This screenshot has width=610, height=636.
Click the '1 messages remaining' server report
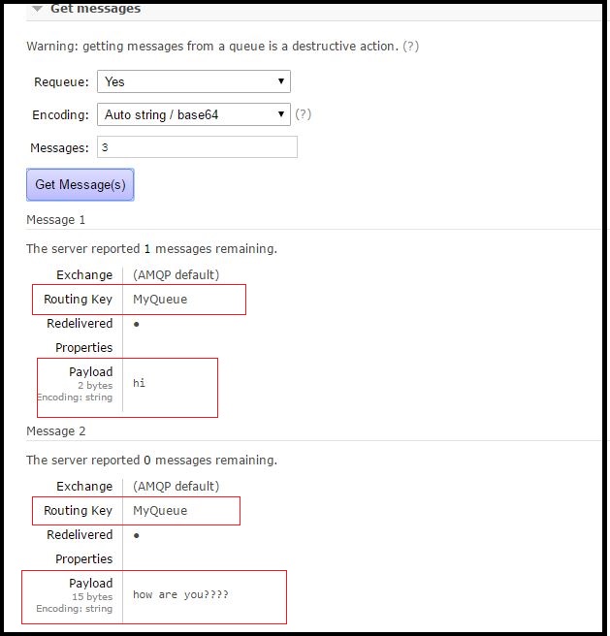pyautogui.click(x=151, y=249)
